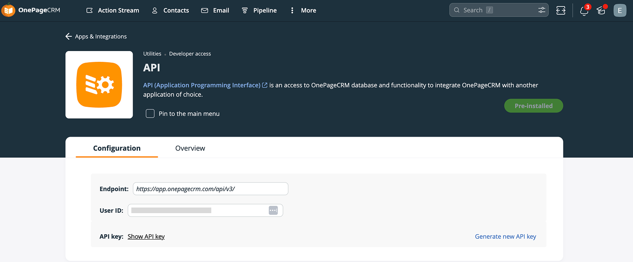The width and height of the screenshot is (633, 262).
Task: Go back to Apps & Integrations
Action: tap(96, 36)
